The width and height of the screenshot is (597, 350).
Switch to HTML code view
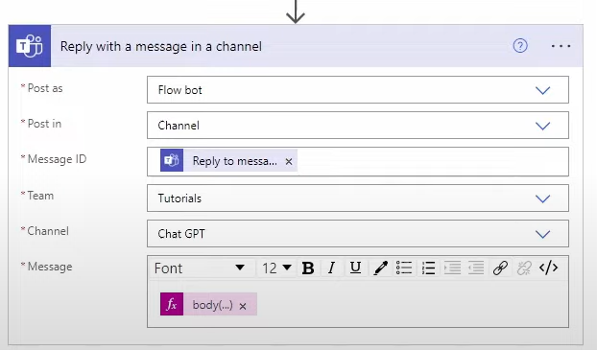click(x=549, y=268)
